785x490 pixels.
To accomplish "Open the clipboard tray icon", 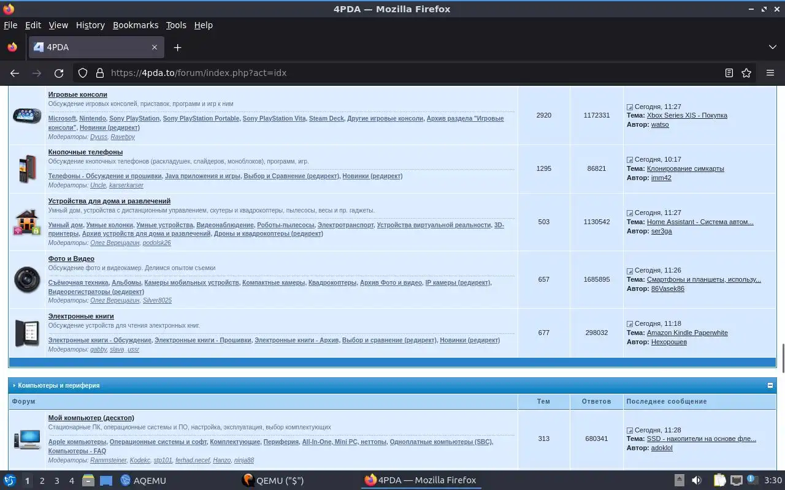I will coord(719,480).
